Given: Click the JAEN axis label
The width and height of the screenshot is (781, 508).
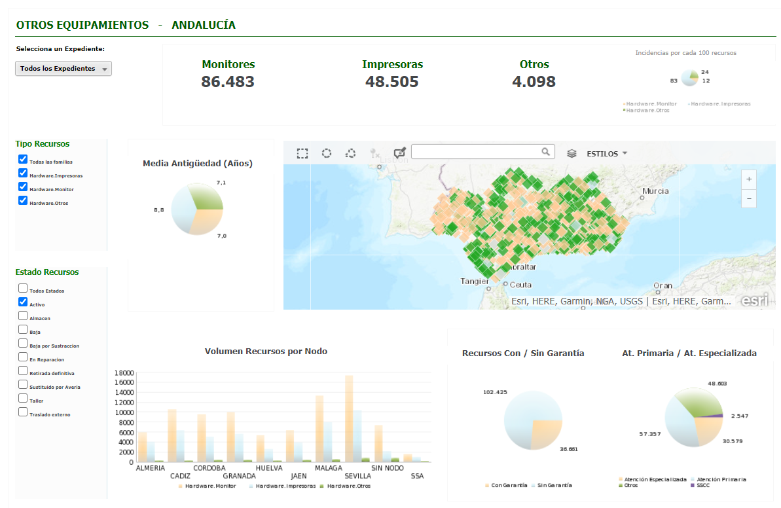Looking at the screenshot, I should [x=299, y=476].
